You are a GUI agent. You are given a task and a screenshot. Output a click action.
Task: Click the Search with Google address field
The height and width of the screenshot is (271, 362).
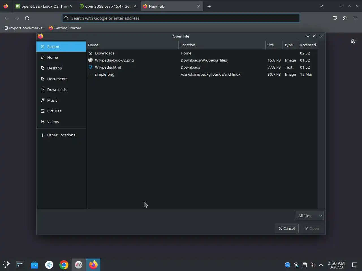coord(181,18)
